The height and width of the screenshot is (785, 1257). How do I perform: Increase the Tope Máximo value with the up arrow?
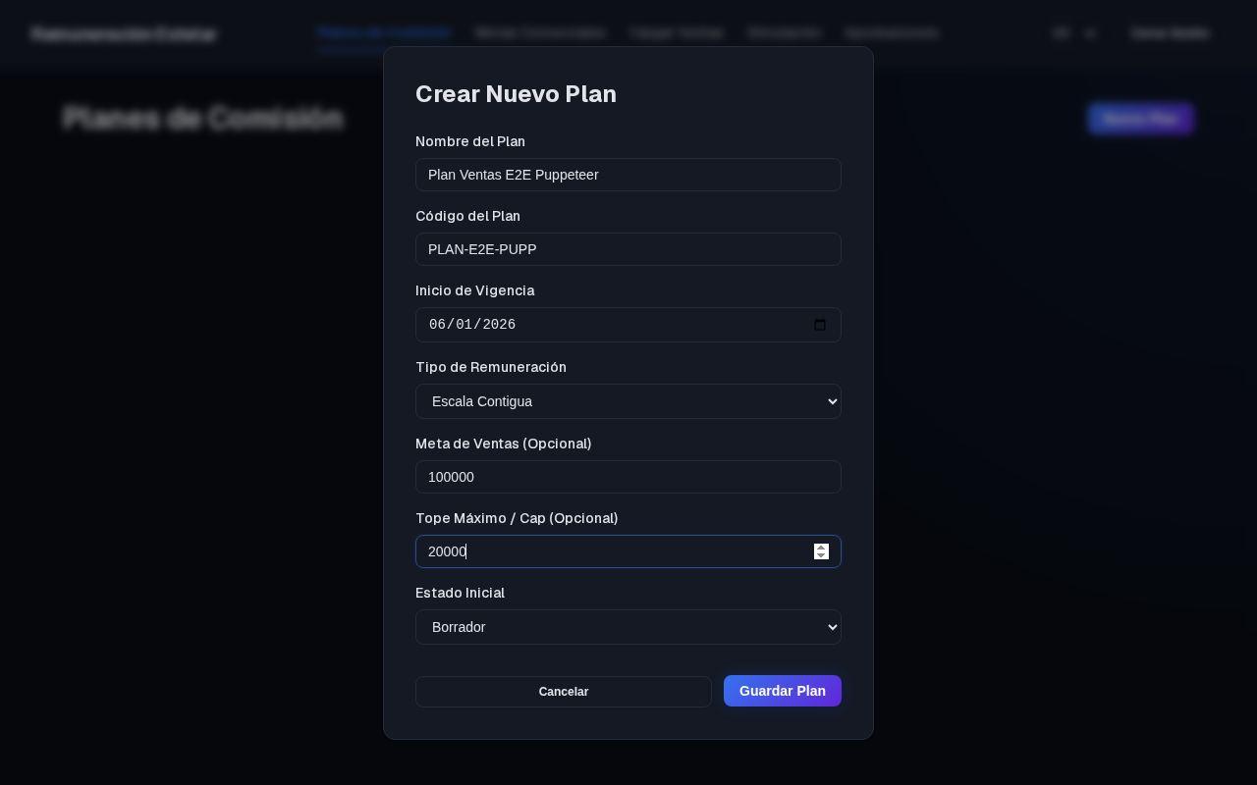[x=821, y=548]
